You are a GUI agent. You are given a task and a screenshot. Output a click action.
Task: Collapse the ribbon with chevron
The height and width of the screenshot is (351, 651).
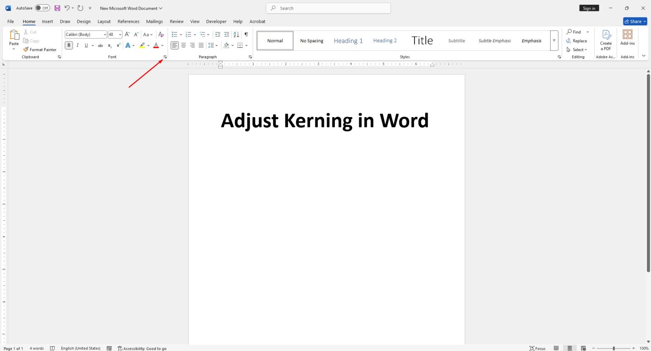click(x=644, y=56)
